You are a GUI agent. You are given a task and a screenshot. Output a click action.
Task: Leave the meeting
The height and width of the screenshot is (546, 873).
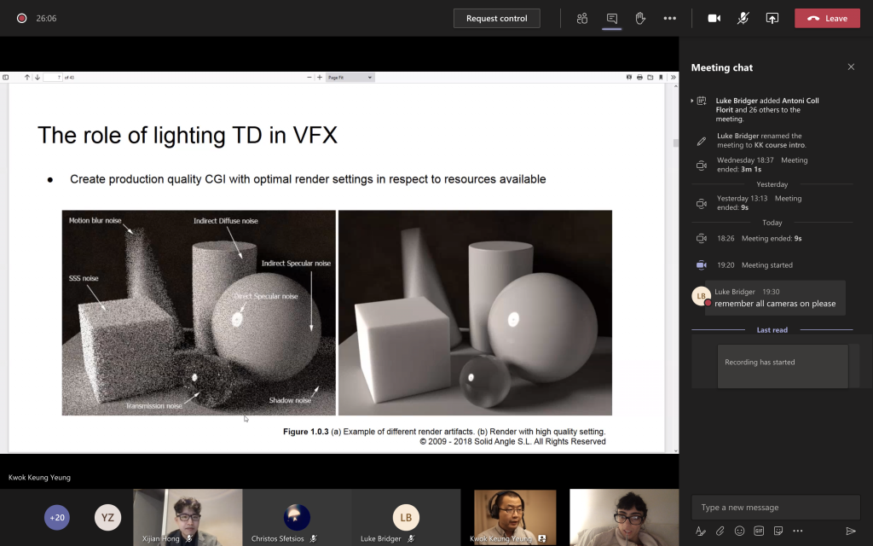827,18
